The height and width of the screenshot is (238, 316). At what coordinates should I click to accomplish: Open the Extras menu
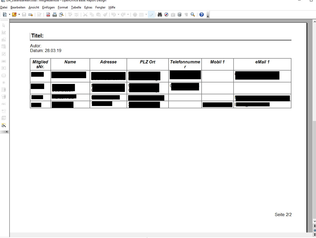(88, 7)
